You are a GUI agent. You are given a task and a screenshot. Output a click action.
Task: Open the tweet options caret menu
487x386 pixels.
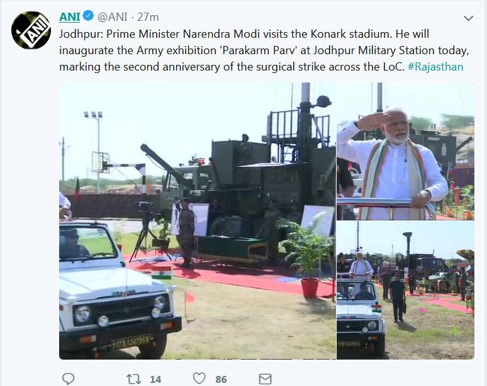point(468,18)
